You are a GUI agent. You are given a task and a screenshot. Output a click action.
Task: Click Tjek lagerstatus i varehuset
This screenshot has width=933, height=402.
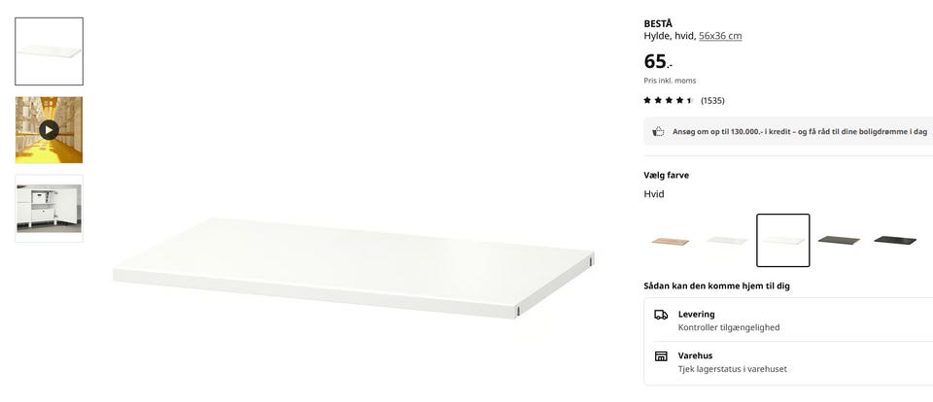coord(733,369)
